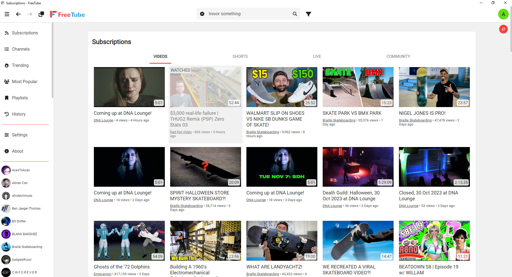Open Death Guild Halloween video thumbnail
This screenshot has width=512, height=277.
pyautogui.click(x=358, y=167)
